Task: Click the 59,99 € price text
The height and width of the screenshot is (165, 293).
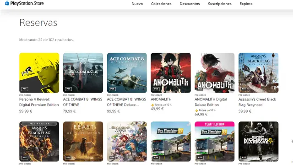Action: [245, 111]
